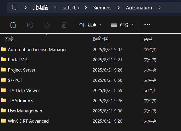Click the 类型 column header
Viewport: 181px width, 131px height.
[148, 39]
